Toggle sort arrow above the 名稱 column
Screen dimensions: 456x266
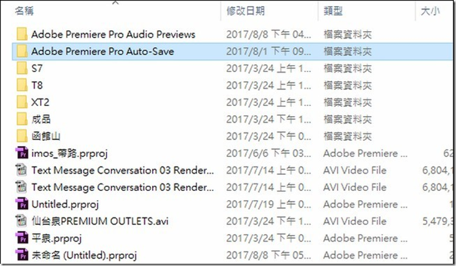(116, 3)
